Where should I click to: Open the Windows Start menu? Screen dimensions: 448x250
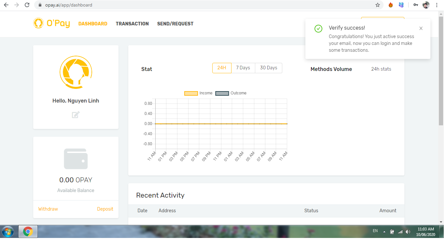coord(8,231)
